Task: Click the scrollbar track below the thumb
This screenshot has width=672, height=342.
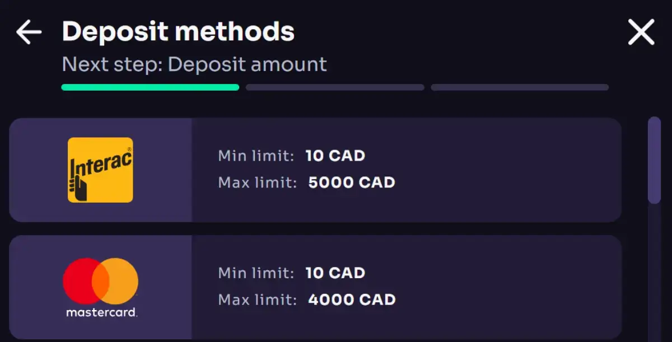Action: coord(654,269)
